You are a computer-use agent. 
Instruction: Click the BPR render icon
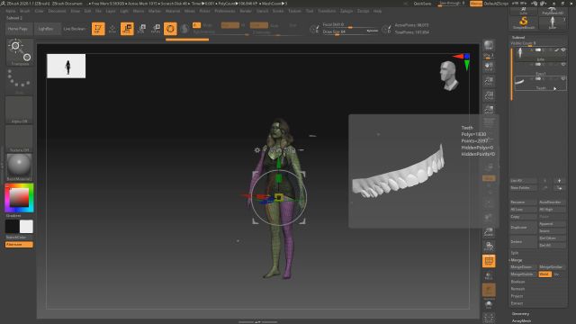pos(489,46)
